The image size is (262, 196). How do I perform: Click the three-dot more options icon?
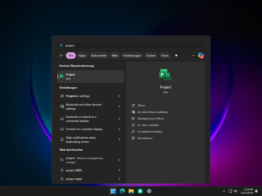(193, 55)
